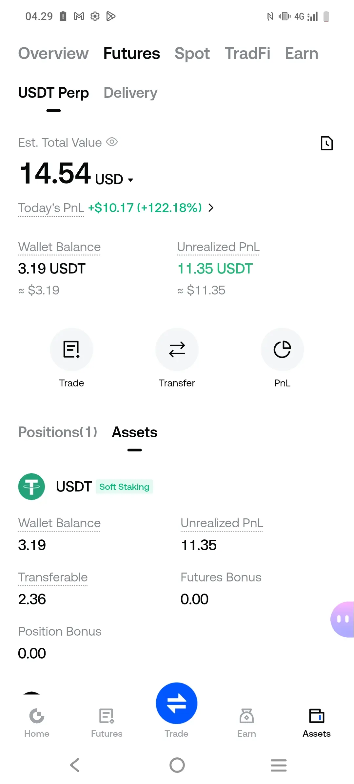This screenshot has width=354, height=784.
Task: Open the TradFi tab
Action: click(247, 54)
